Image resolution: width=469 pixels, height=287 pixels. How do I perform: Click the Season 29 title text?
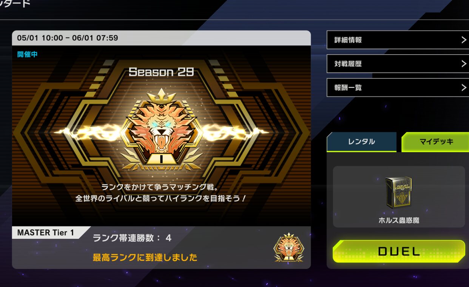(x=161, y=72)
